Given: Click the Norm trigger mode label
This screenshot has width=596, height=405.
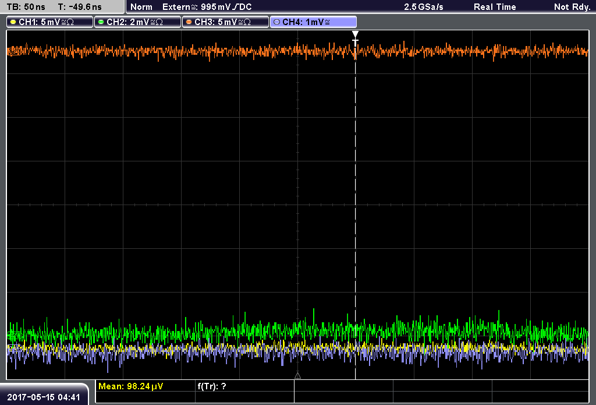Looking at the screenshot, I should point(141,7).
